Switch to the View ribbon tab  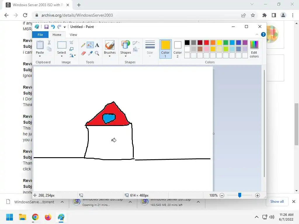[x=73, y=35]
